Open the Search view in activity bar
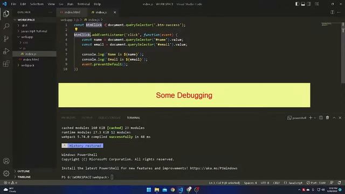Viewport: 345px width, 194px height. pos(6,26)
